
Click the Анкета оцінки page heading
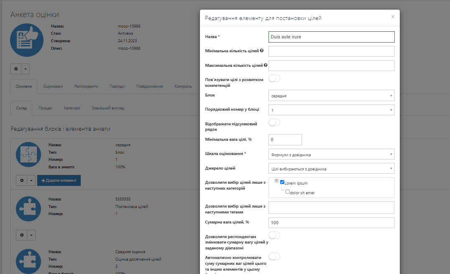tap(35, 15)
